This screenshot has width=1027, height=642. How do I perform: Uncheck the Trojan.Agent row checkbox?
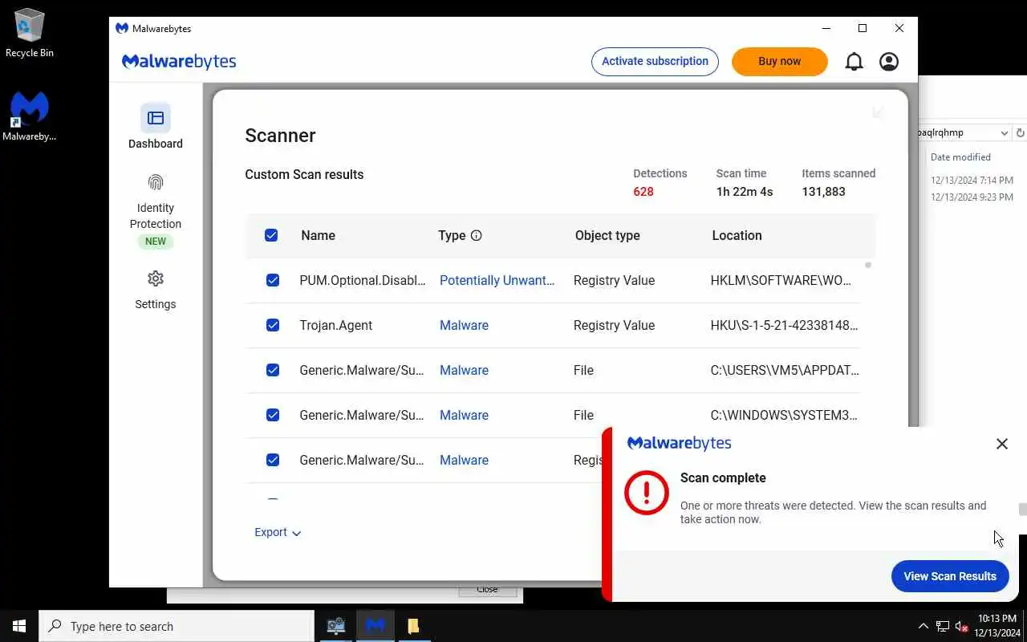coord(273,325)
